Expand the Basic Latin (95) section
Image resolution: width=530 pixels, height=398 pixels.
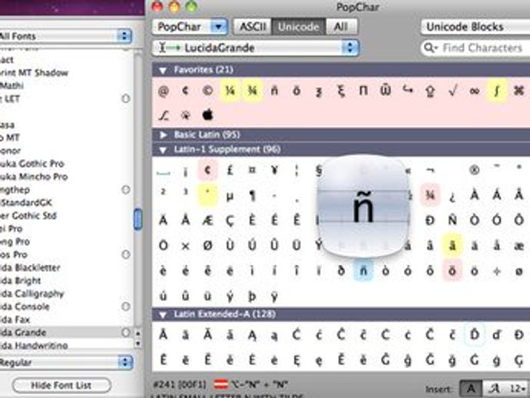click(x=163, y=135)
